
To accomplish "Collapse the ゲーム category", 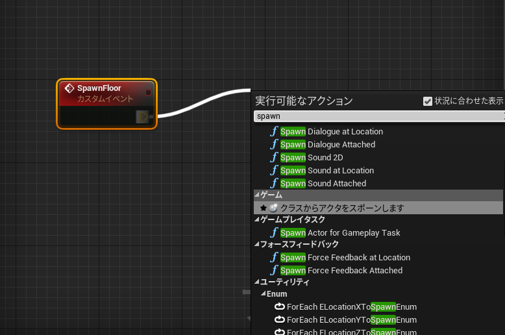I will [256, 195].
